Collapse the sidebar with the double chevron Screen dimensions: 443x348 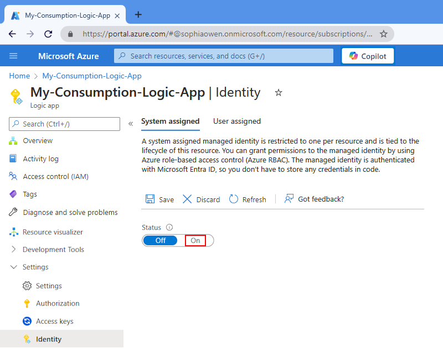click(x=131, y=124)
